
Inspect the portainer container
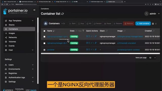(x=89, y=50)
